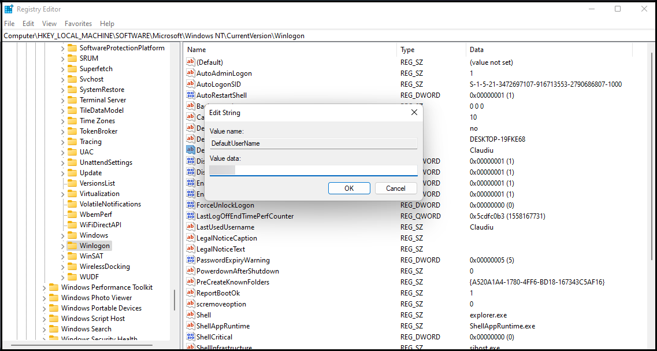
Task: Open the View menu
Action: click(50, 24)
